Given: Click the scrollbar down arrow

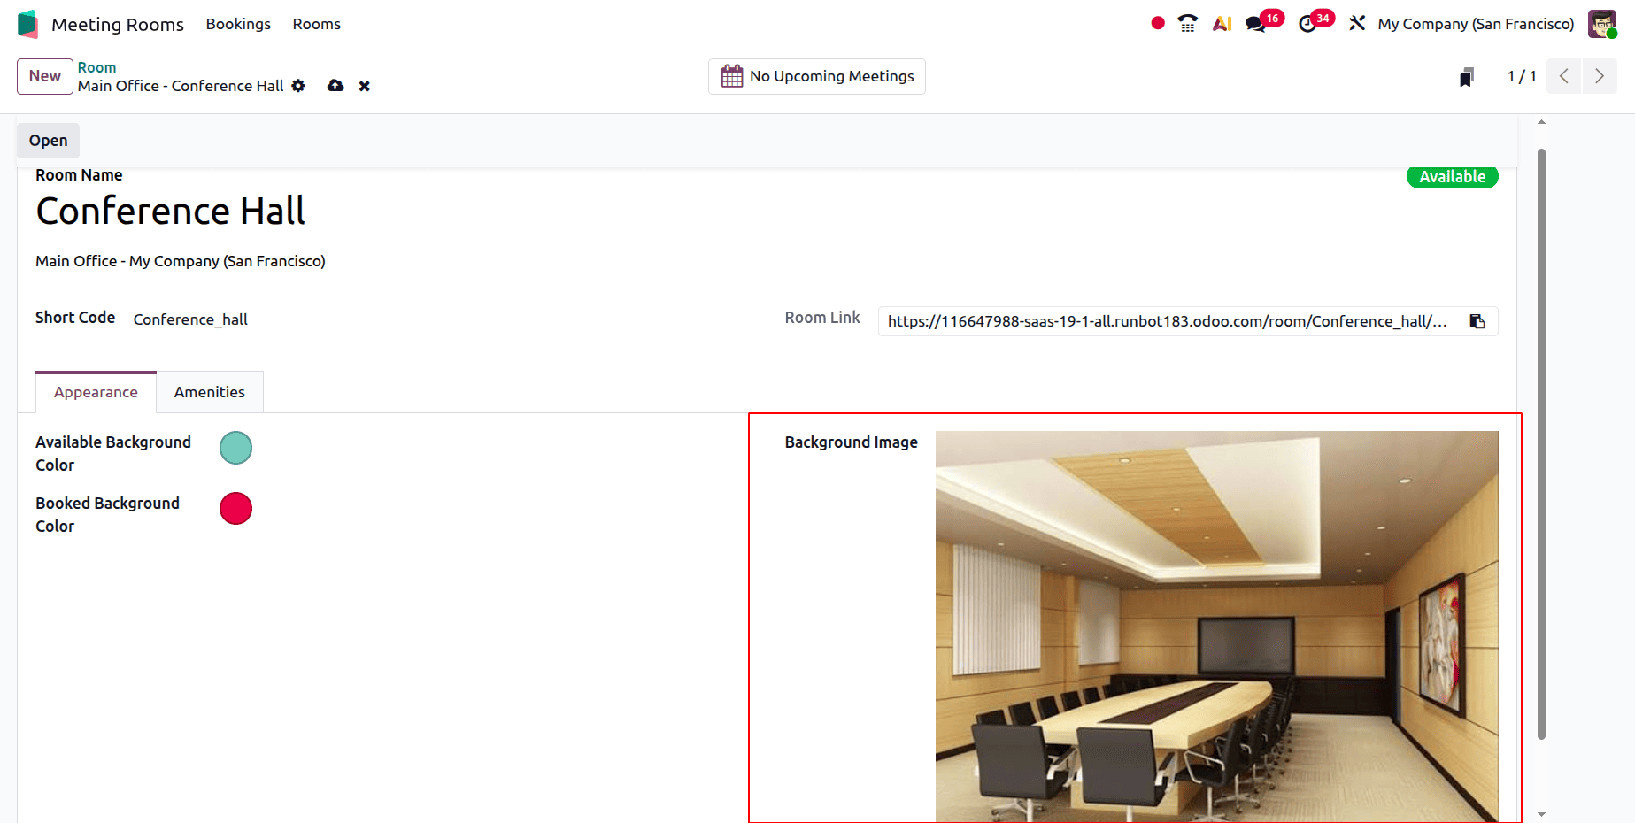Looking at the screenshot, I should tap(1541, 814).
